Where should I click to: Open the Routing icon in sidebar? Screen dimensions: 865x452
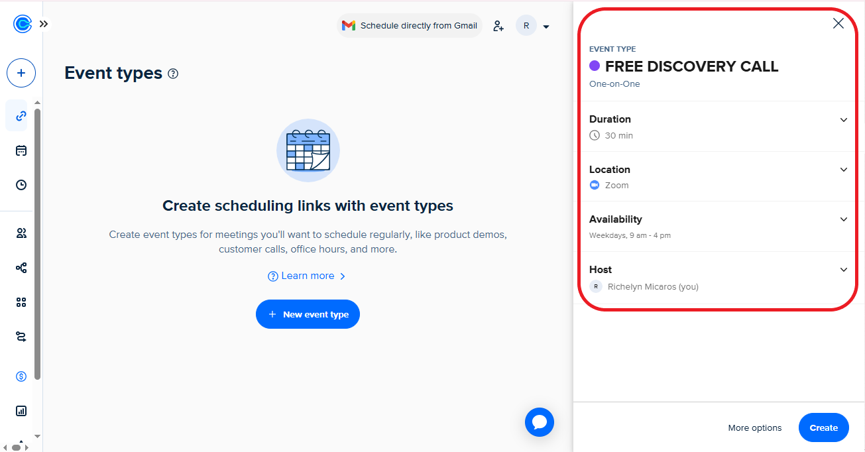21,337
